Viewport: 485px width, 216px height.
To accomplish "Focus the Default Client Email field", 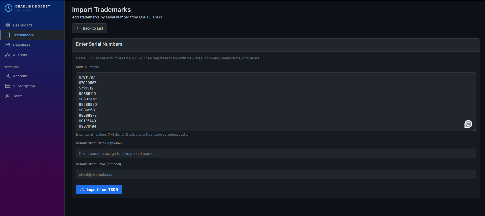I will point(276,174).
